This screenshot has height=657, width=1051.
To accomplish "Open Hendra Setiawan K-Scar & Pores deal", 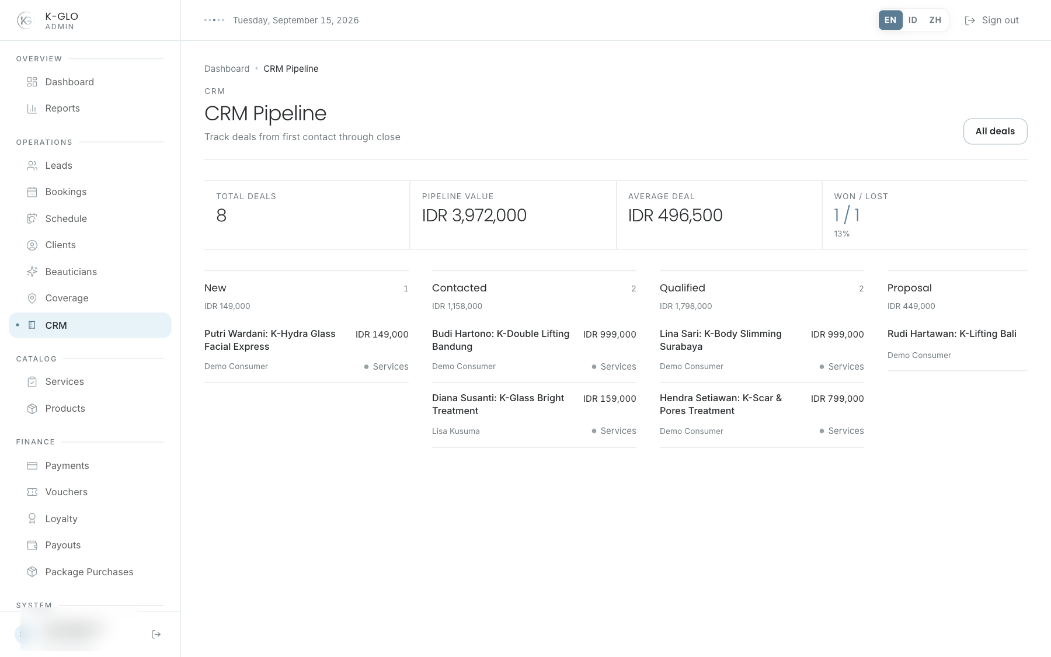I will (762, 415).
